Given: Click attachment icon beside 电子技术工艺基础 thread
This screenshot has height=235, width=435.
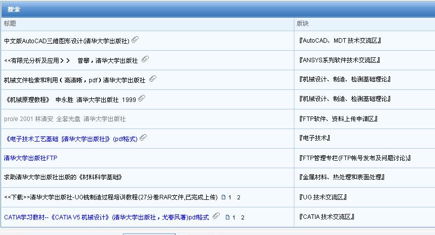Looking at the screenshot, I should pyautogui.click(x=143, y=138).
